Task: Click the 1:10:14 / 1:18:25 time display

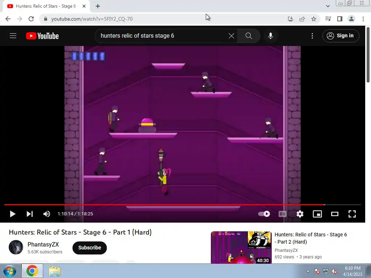Action: (75, 214)
